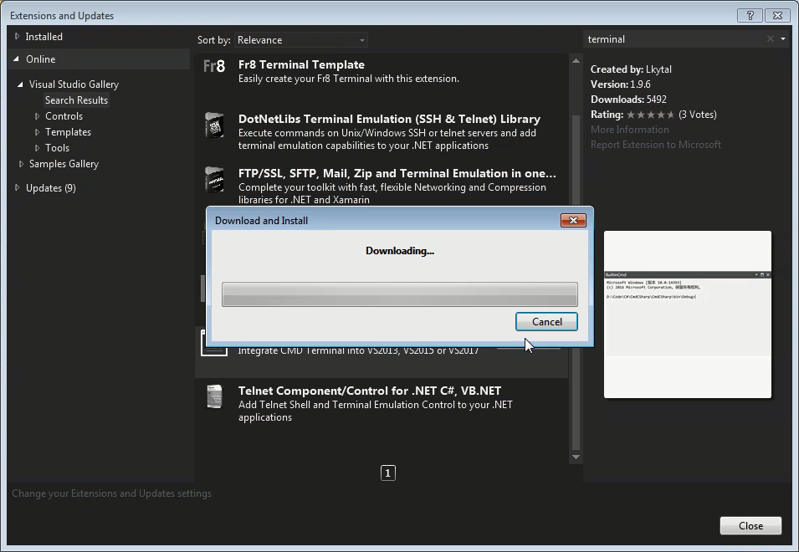Open the Sort by Relevance dropdown
The width and height of the screenshot is (799, 552).
301,39
